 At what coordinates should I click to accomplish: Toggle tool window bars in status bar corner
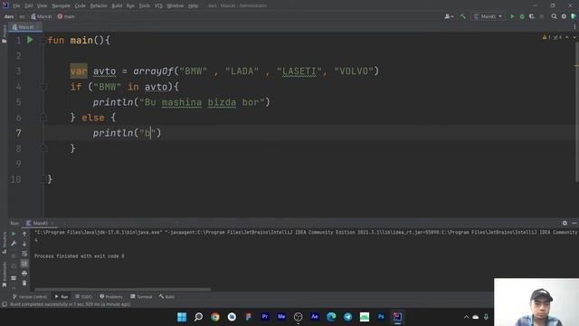pos(5,304)
